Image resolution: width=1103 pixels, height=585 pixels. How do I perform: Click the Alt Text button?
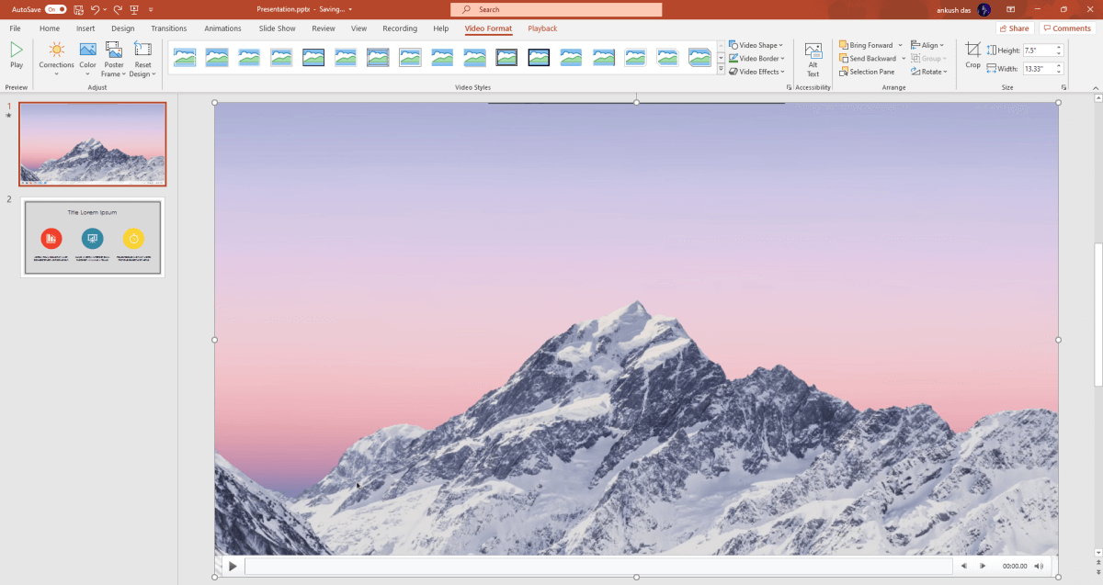813,57
